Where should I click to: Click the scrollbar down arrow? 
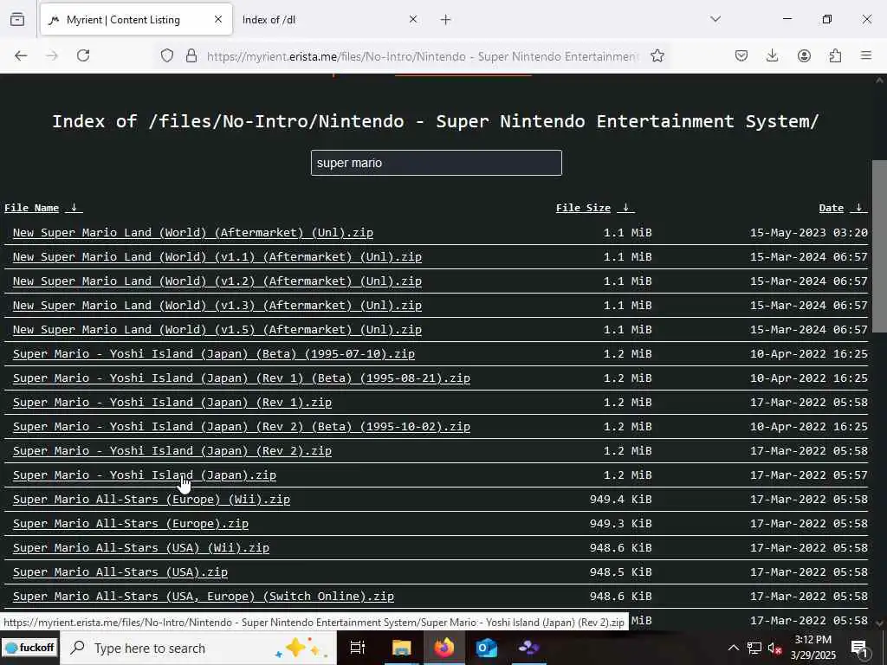(879, 623)
